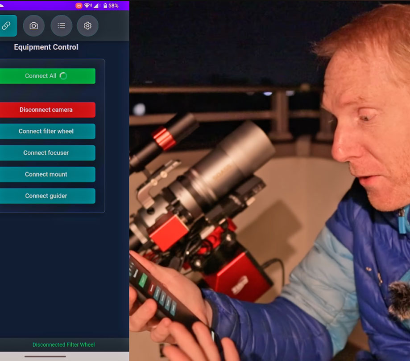Tap the cellular signal icon
This screenshot has height=361, width=410.
click(96, 6)
